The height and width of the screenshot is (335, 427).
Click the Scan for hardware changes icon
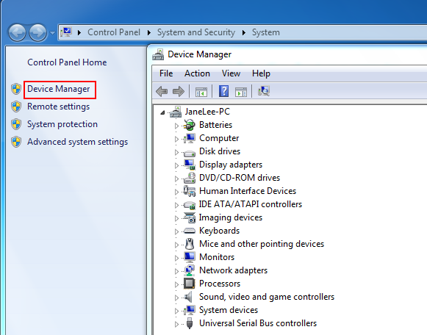[264, 91]
